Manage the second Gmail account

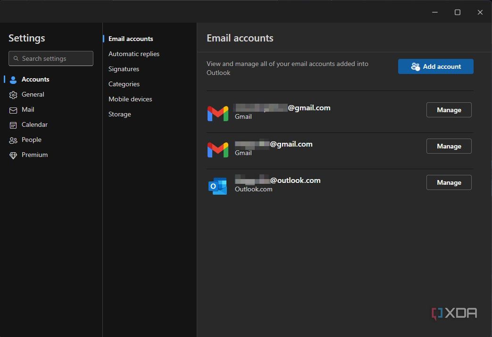[x=449, y=146]
